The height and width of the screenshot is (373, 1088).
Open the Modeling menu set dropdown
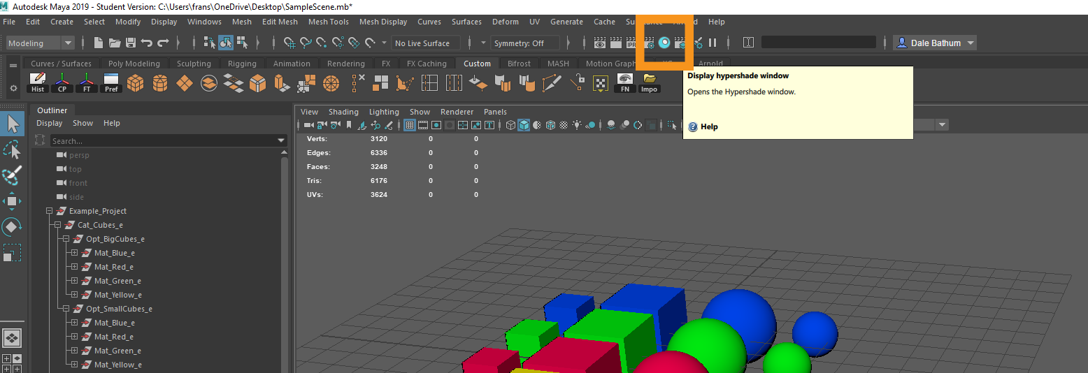(40, 43)
